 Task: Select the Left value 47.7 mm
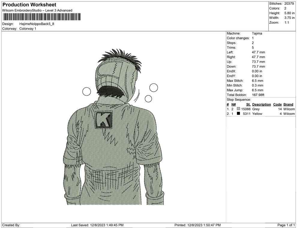258,52
